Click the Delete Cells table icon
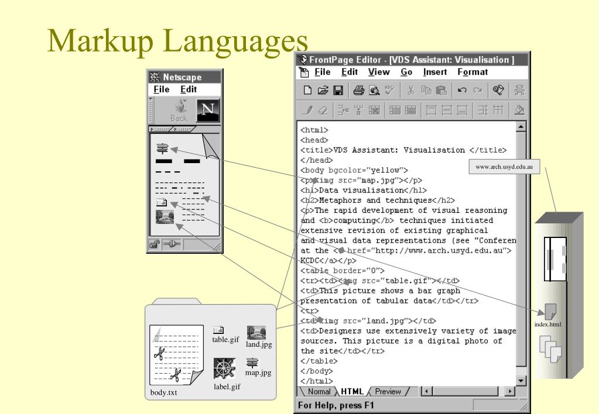 [374, 111]
